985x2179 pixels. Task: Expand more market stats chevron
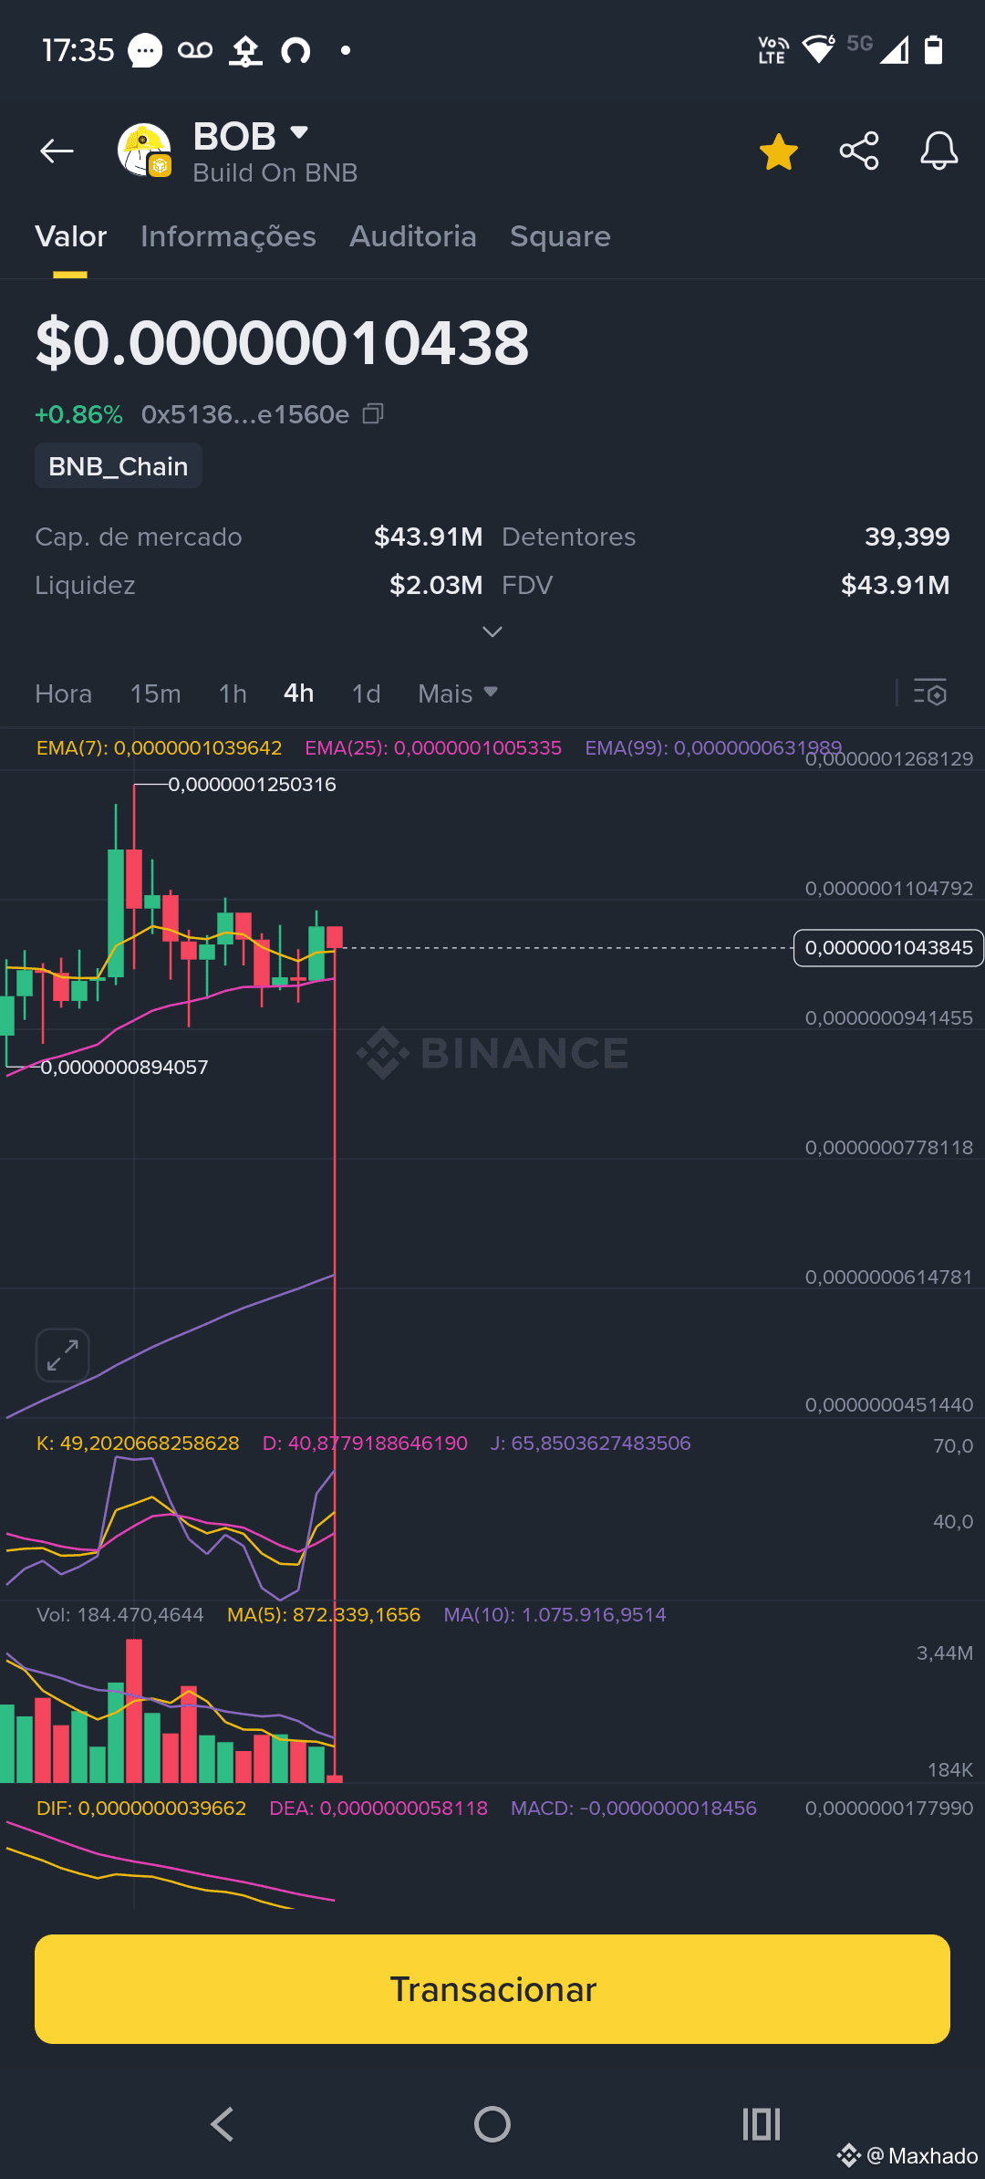[493, 631]
